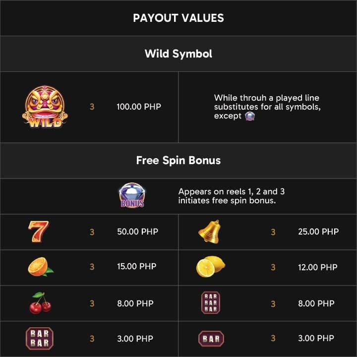
Task: Click the lemon symbol icon
Action: click(x=211, y=267)
